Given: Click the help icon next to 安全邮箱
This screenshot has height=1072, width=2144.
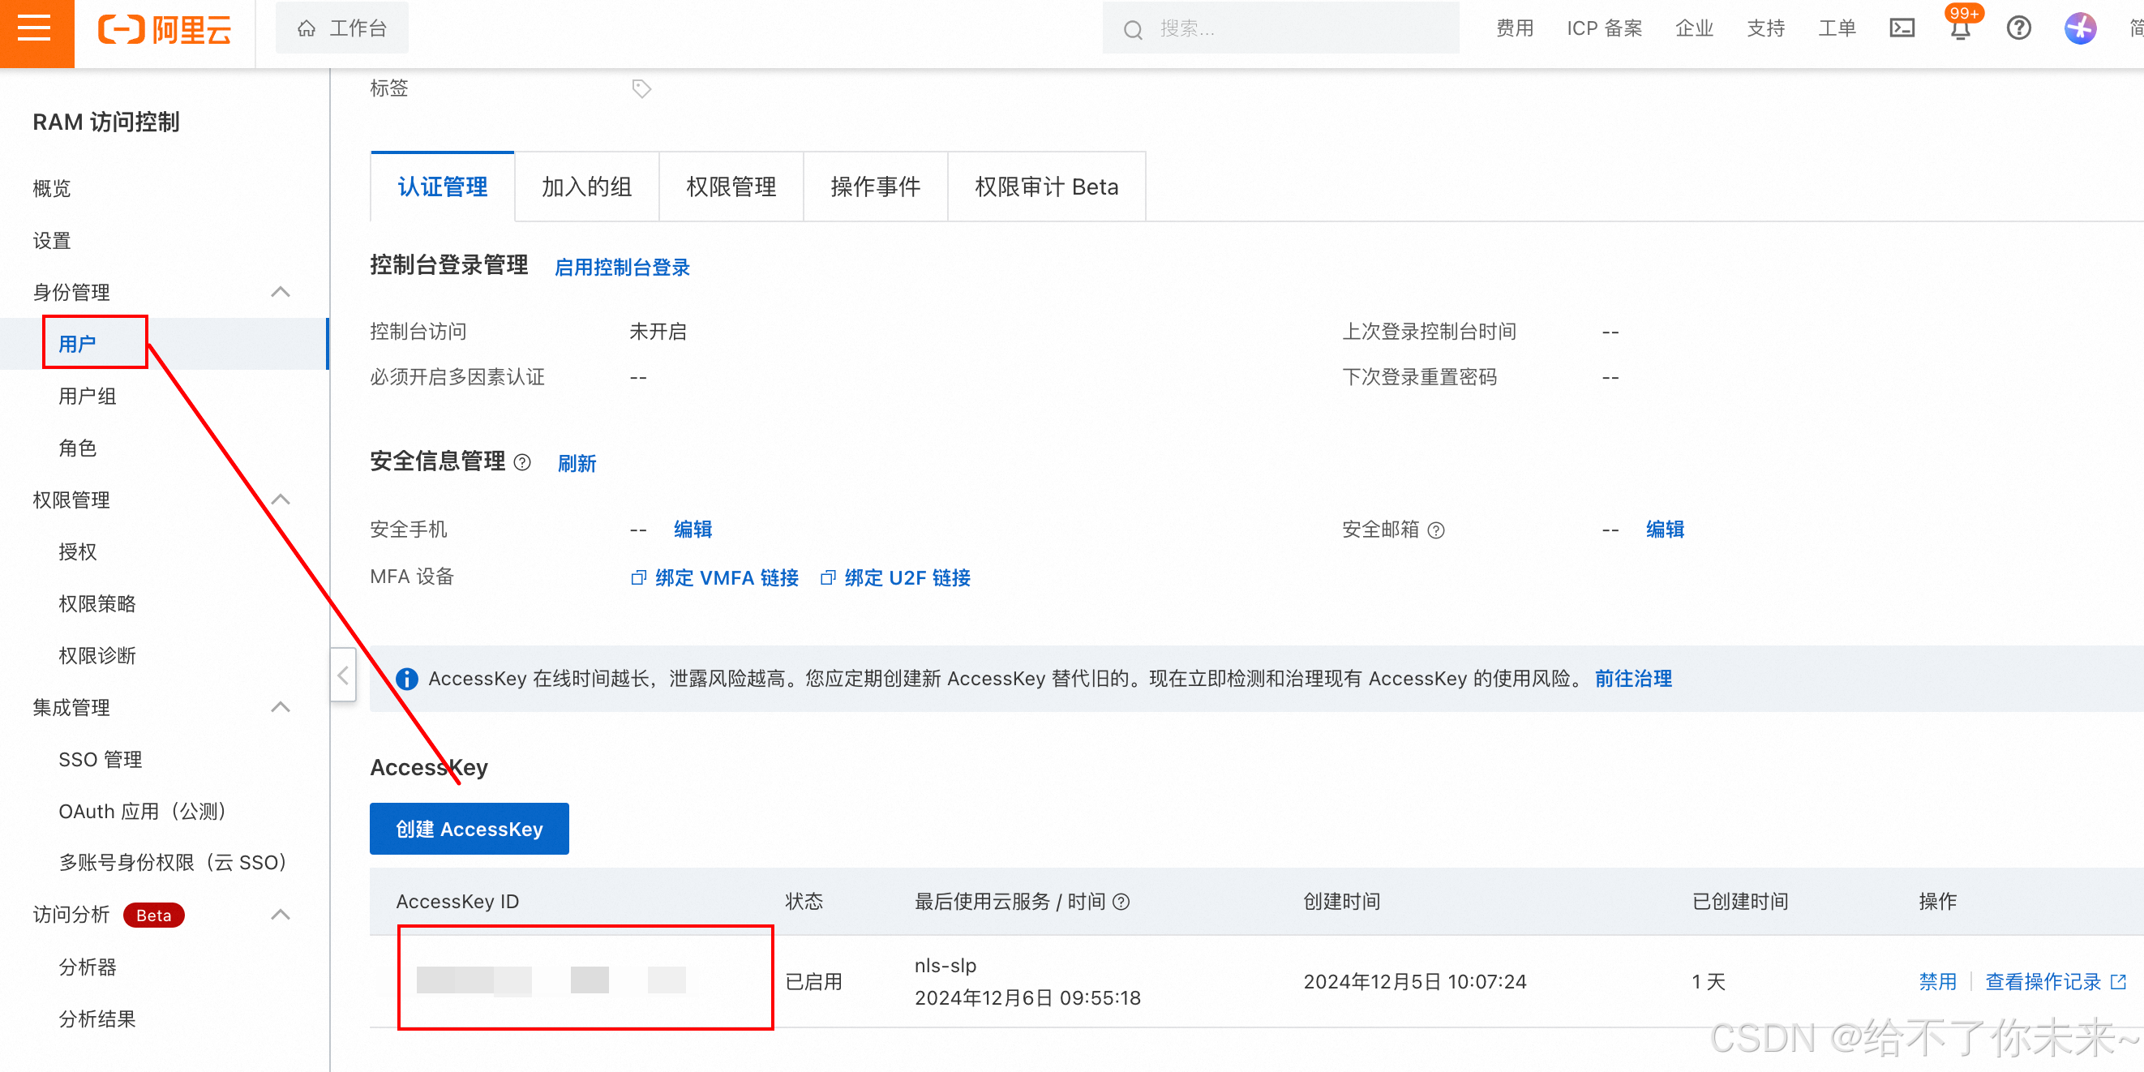Looking at the screenshot, I should 1437,530.
